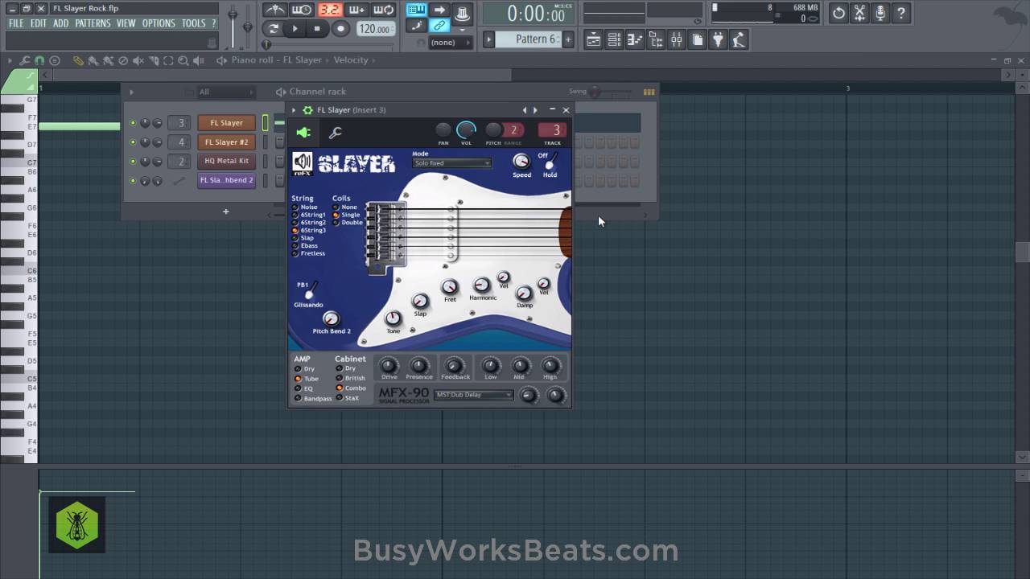1030x579 pixels.
Task: Expand the channel rack menu arrow
Action: point(131,92)
